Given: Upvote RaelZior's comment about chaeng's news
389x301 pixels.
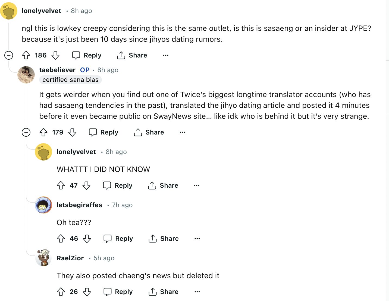Looking at the screenshot, I should pos(61,292).
